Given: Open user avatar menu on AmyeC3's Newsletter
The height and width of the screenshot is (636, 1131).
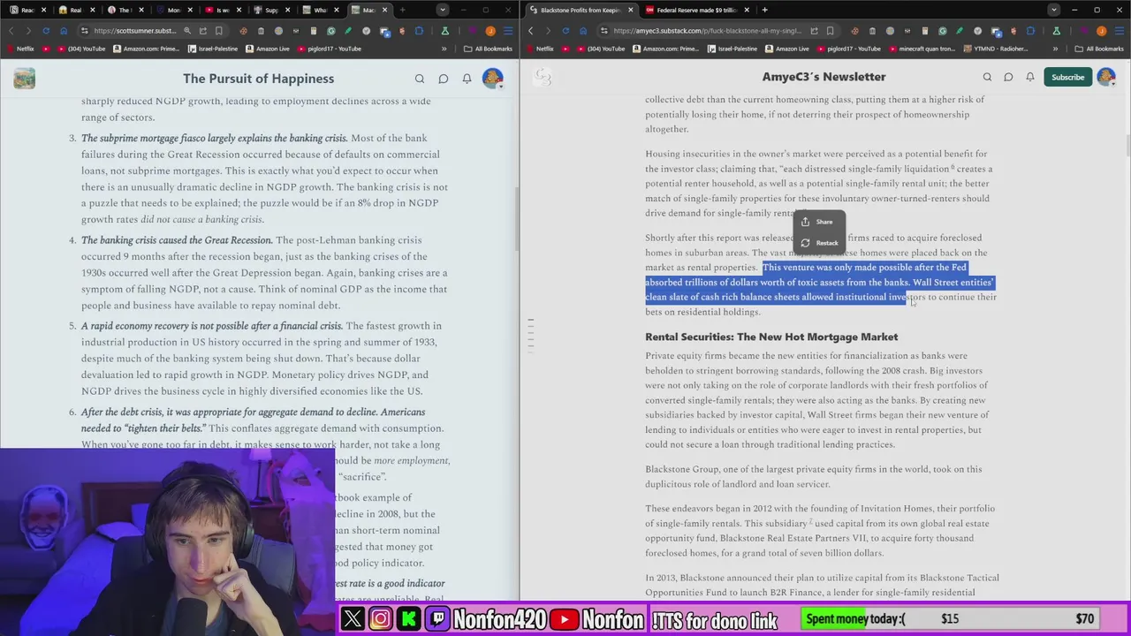Looking at the screenshot, I should tap(1106, 77).
